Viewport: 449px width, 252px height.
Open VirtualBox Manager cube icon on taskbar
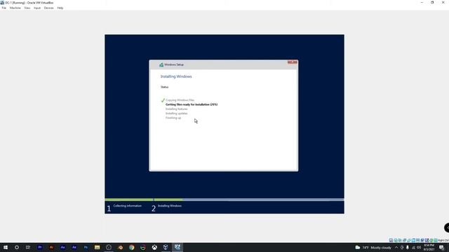tap(166, 247)
